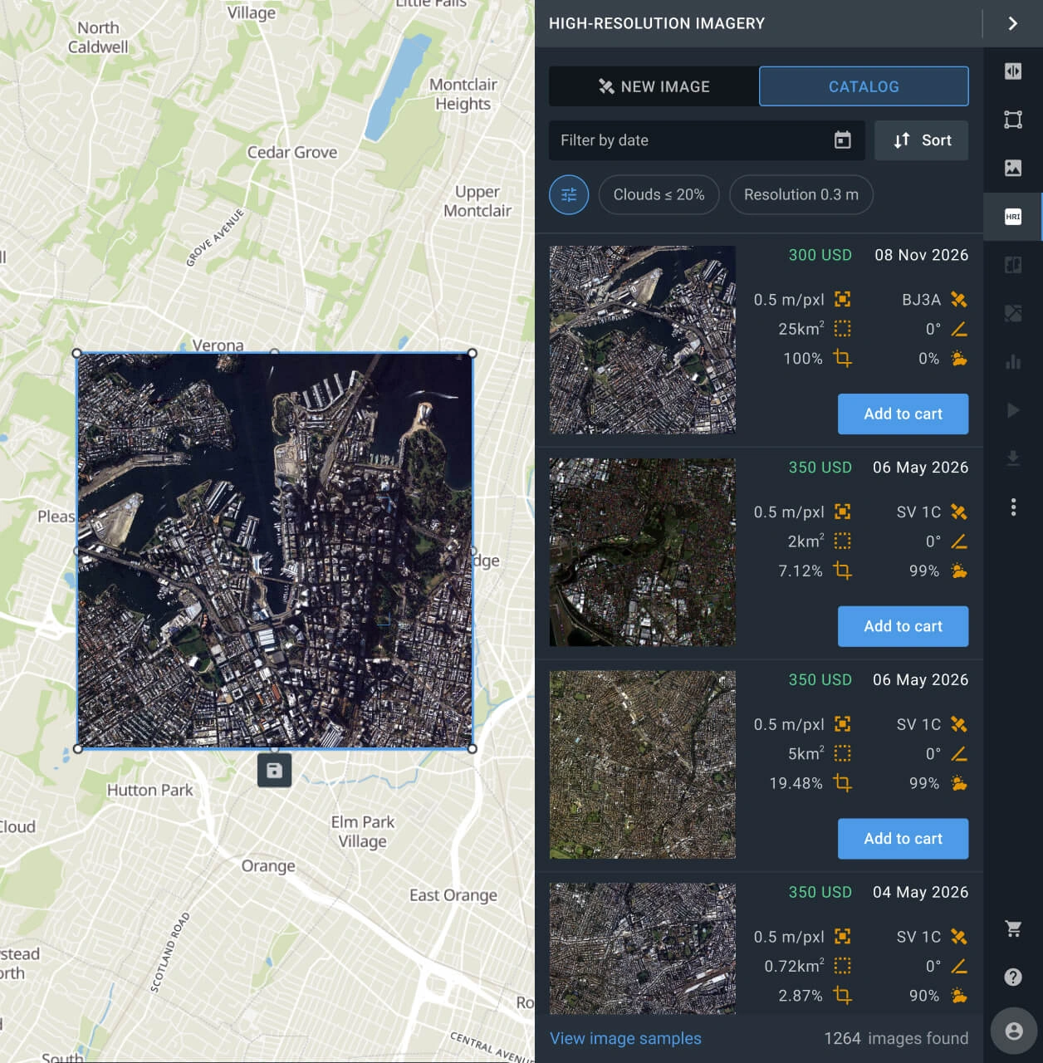Open the three-dot overflow menu in the sidebar
The width and height of the screenshot is (1043, 1063).
(1013, 508)
